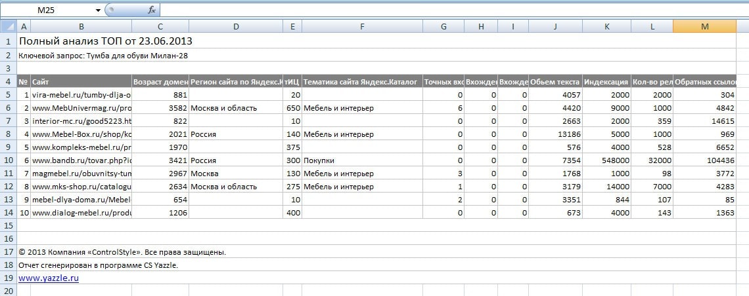Click the 'Регион сайта по Яндекс.К' header
The height and width of the screenshot is (296, 749).
[x=236, y=82]
